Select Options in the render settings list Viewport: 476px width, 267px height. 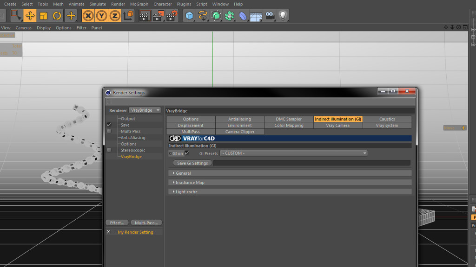tap(128, 144)
